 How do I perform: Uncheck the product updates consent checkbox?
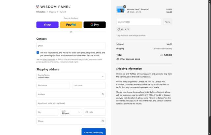pyautogui.click(x=38, y=53)
